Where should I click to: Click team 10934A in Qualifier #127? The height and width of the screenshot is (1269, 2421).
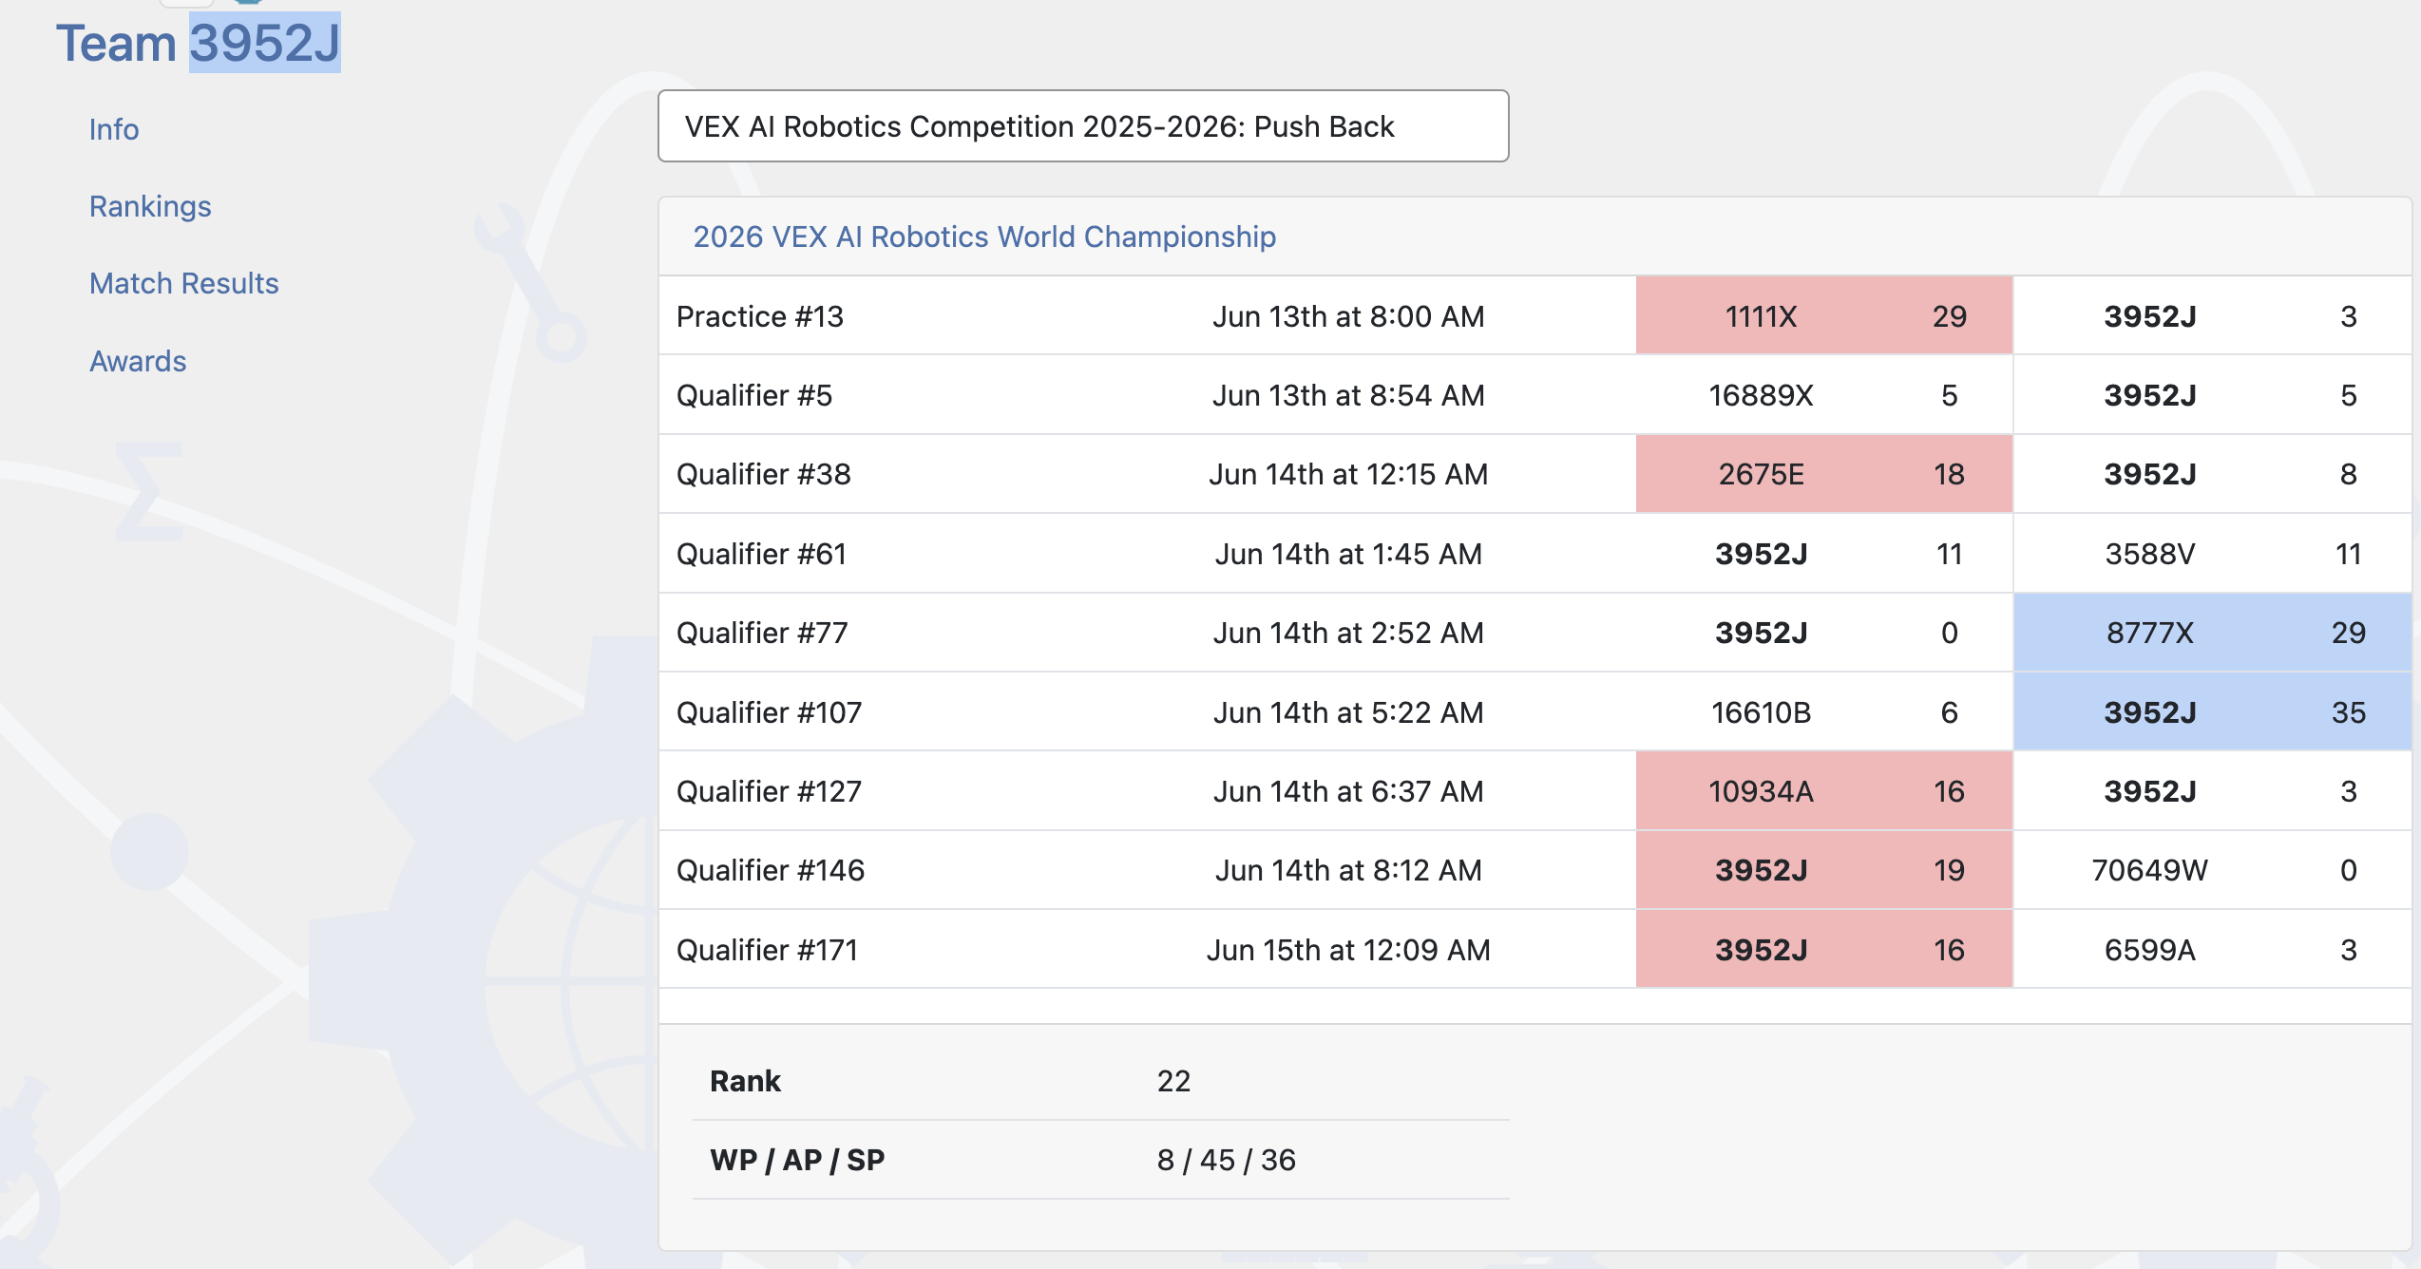click(1761, 791)
